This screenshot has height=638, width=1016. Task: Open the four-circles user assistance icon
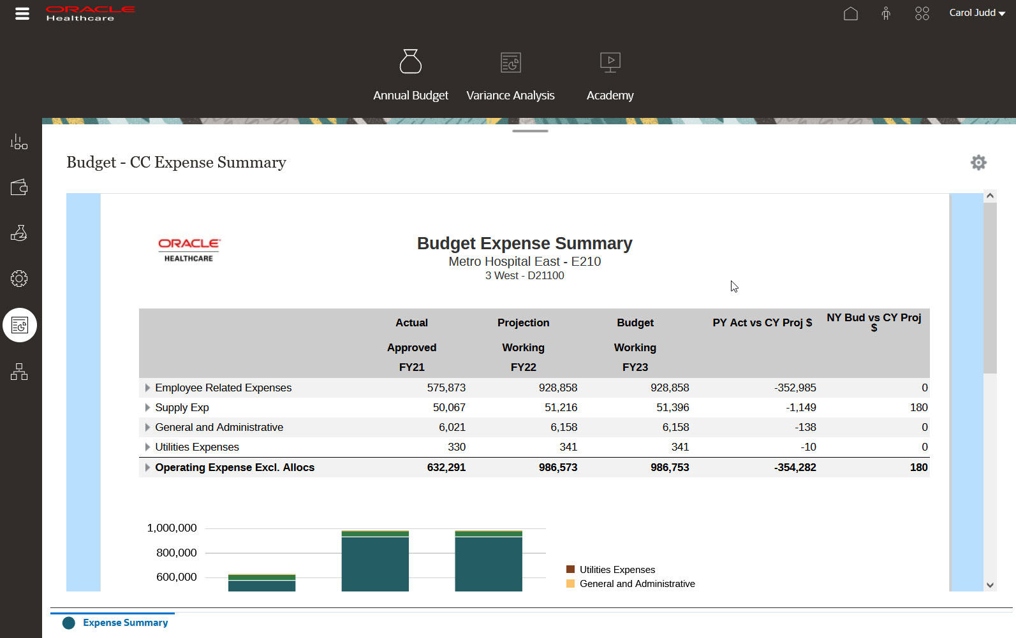coord(922,13)
